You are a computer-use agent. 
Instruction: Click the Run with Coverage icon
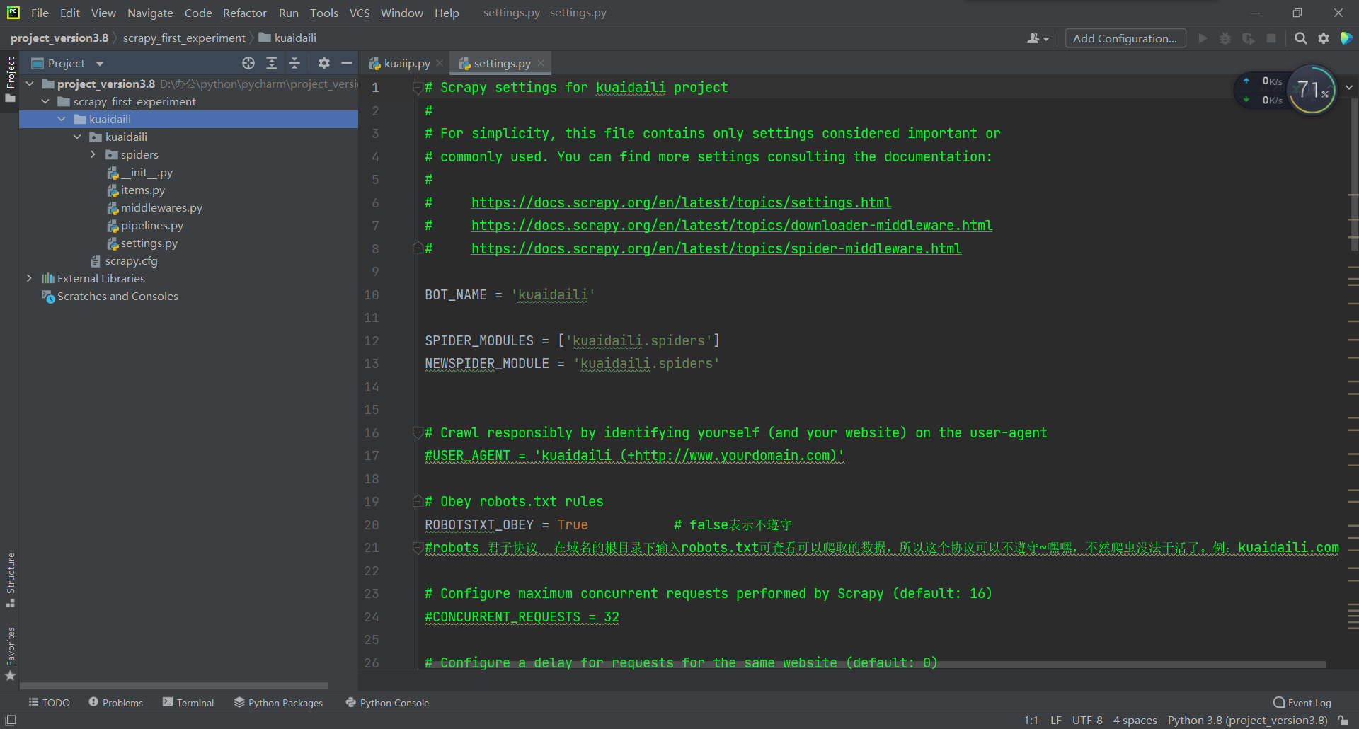[x=1249, y=38]
